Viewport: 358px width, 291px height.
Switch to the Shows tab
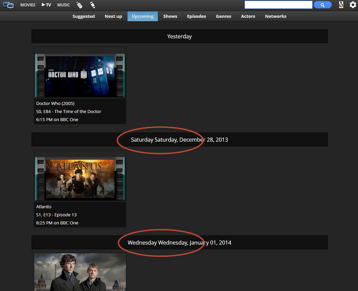[x=170, y=16]
